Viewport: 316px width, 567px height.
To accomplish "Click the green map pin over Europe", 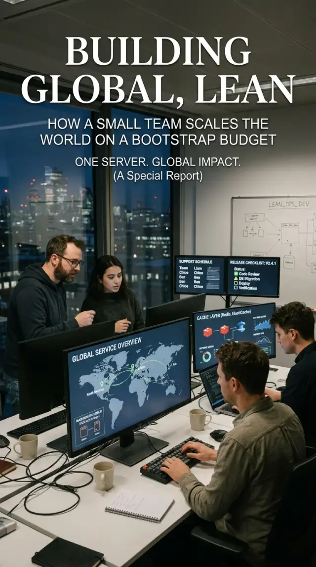I will [132, 368].
